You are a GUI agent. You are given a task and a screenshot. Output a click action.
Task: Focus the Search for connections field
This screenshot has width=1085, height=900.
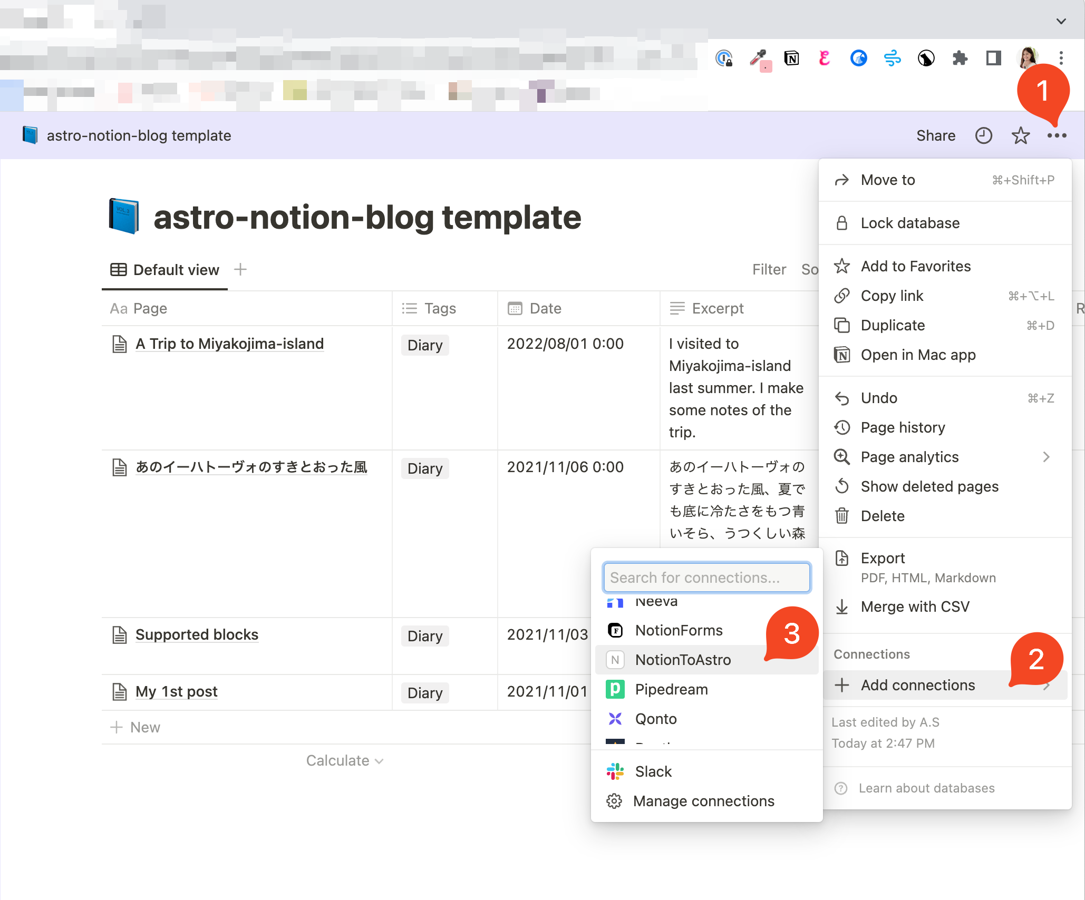pos(706,578)
